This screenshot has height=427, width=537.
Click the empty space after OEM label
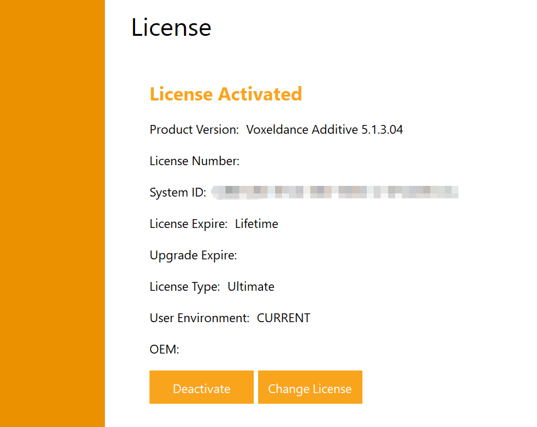point(251,350)
